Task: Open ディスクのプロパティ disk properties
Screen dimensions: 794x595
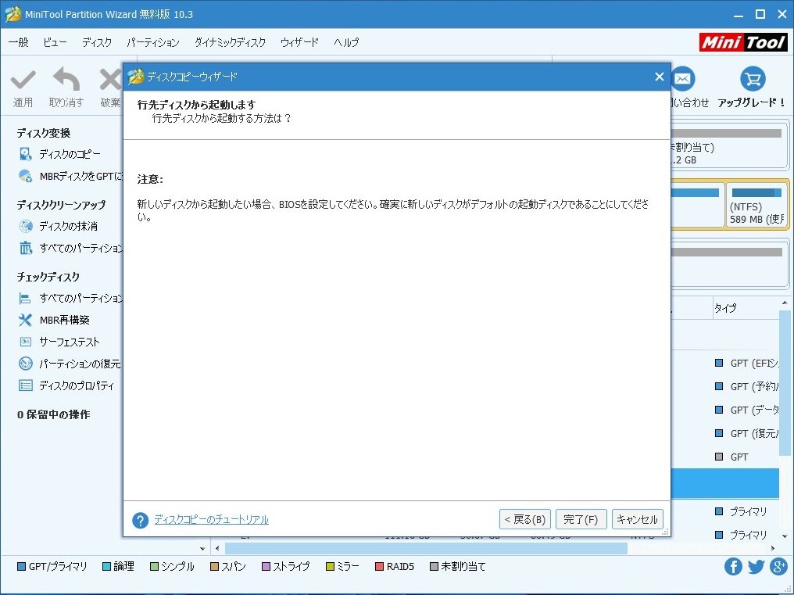Action: (x=76, y=386)
